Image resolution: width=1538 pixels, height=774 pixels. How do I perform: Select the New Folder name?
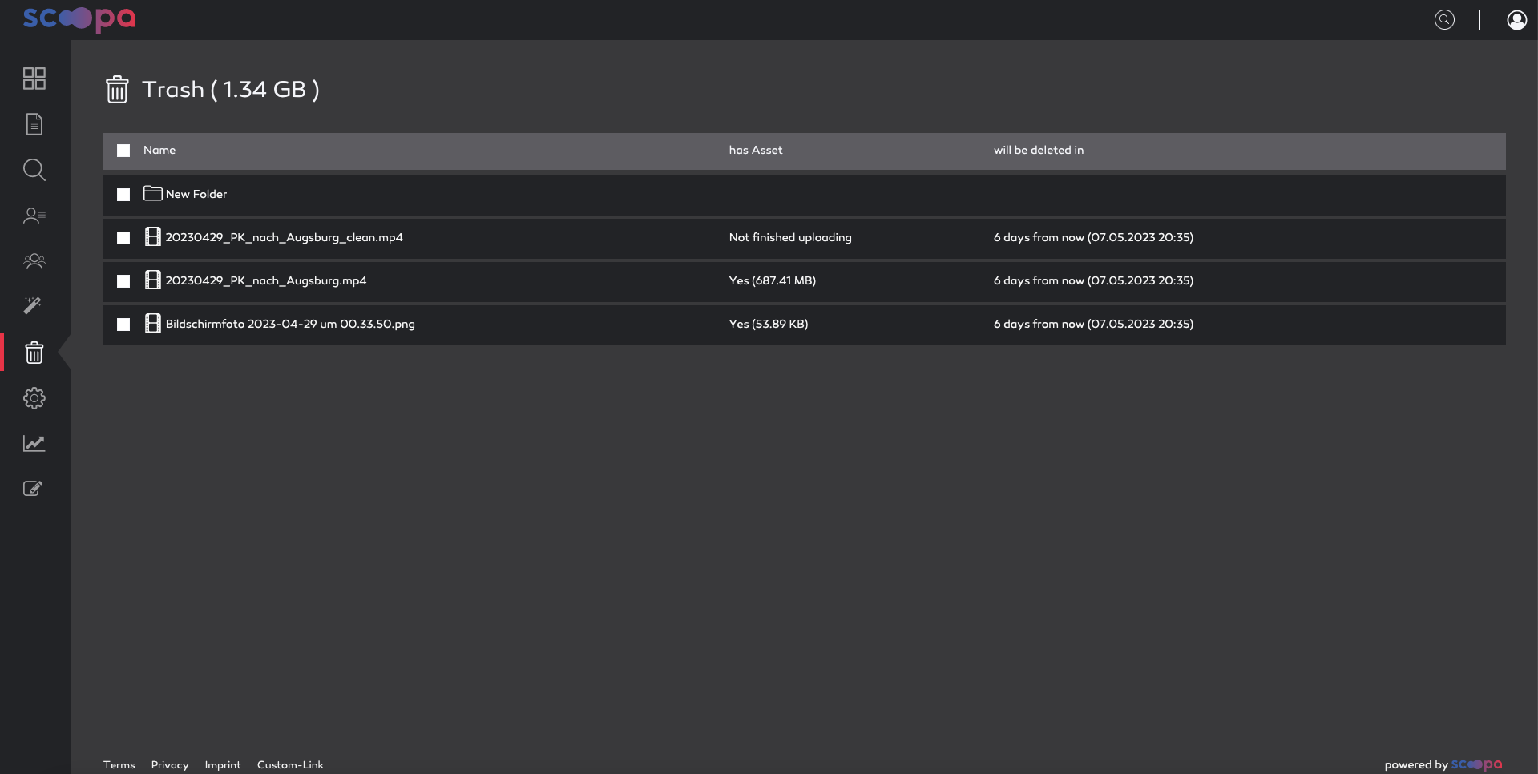[x=196, y=194]
